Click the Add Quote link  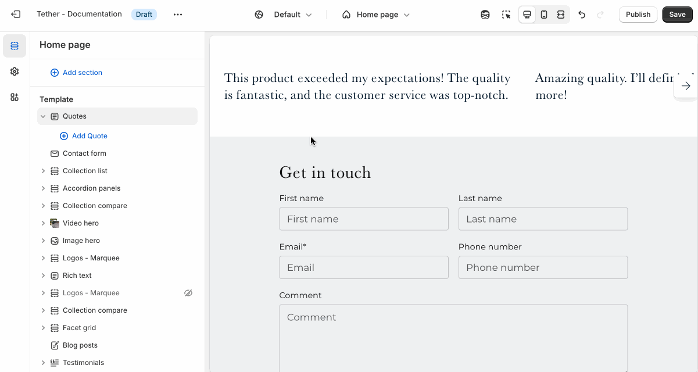click(x=90, y=136)
